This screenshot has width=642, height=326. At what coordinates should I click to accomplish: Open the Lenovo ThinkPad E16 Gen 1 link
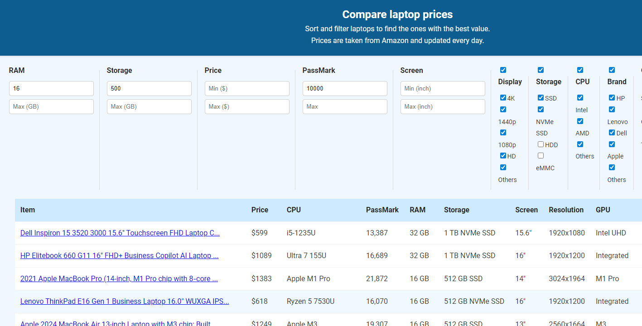[125, 301]
